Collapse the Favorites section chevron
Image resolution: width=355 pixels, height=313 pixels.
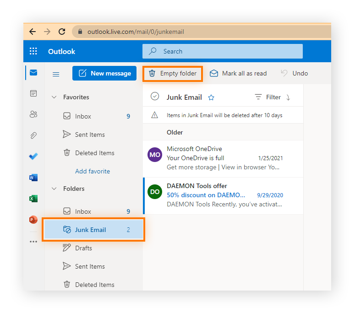(54, 97)
